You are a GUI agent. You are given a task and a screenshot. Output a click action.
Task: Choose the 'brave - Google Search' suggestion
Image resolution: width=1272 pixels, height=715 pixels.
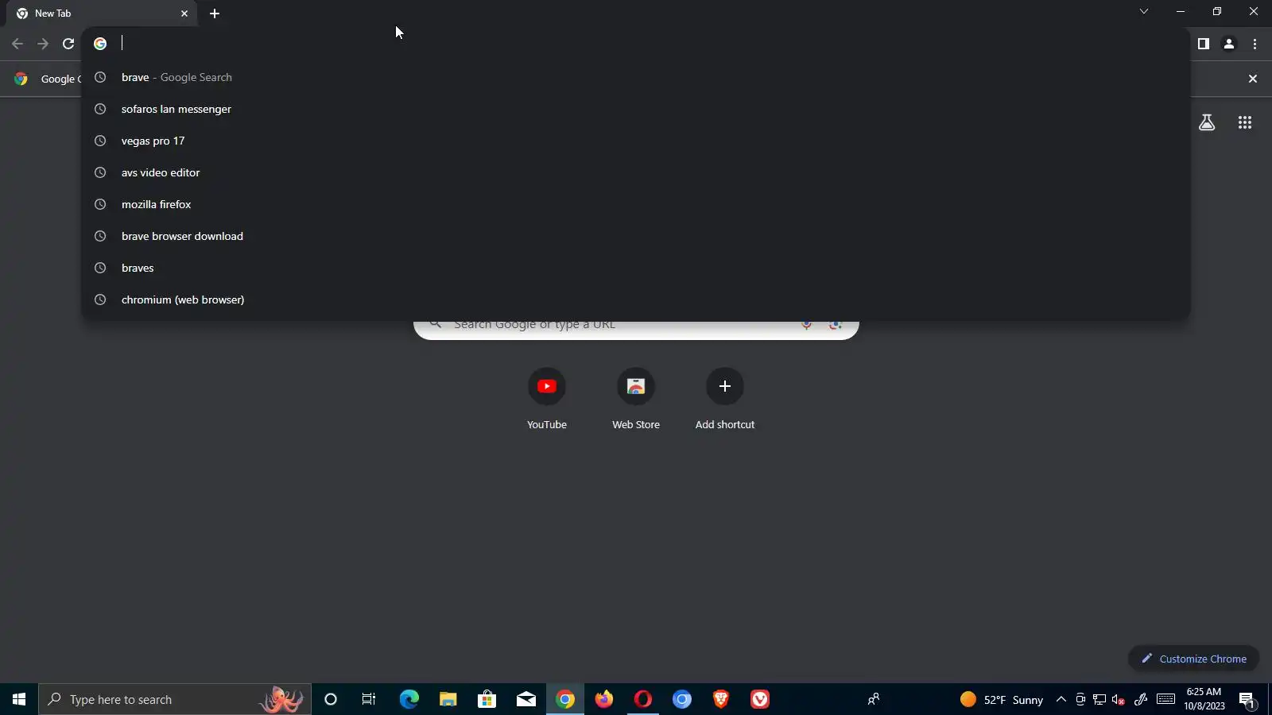636,77
